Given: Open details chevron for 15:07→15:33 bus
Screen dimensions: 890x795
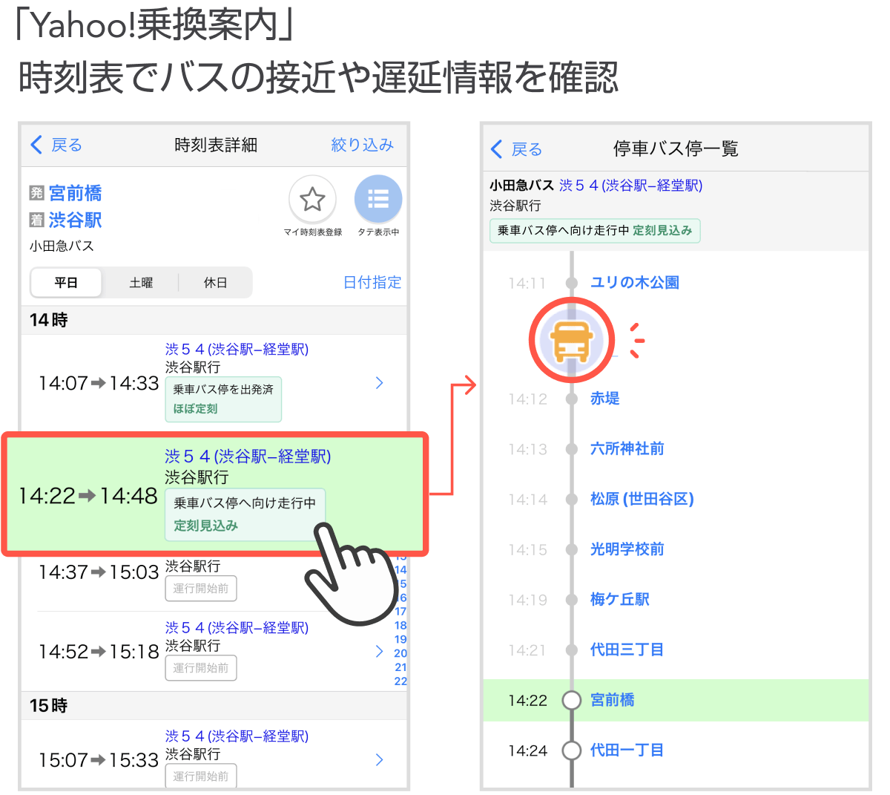Looking at the screenshot, I should click(379, 759).
